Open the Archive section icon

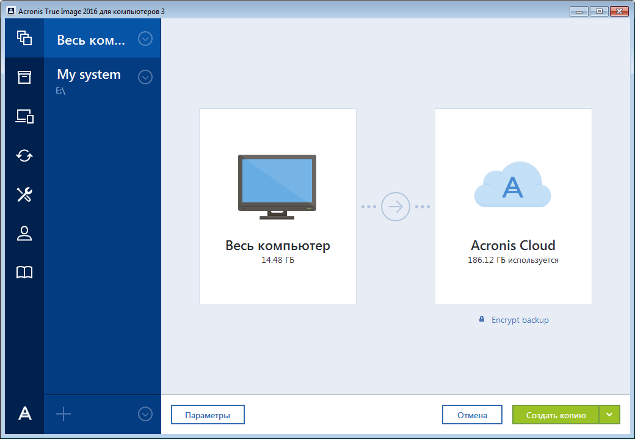[24, 77]
